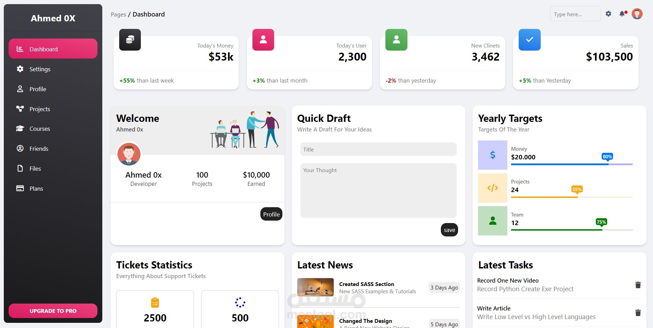Click the 55% badge on Projects target
Screen dimensions: 653x328
click(577, 189)
